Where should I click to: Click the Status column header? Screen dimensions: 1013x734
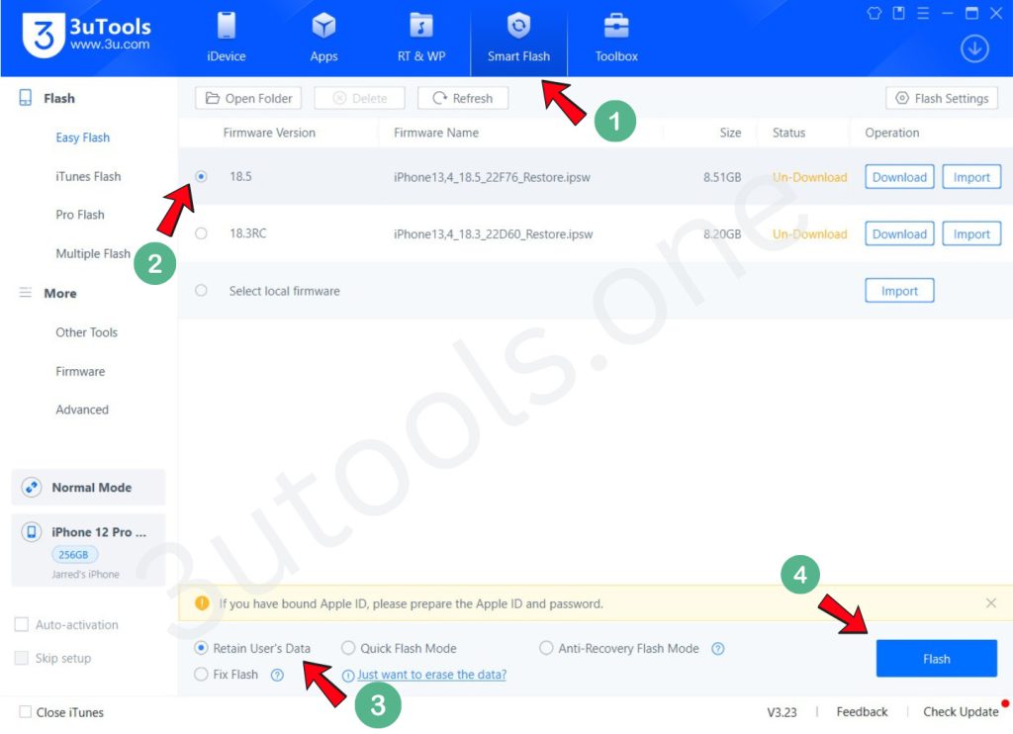788,133
